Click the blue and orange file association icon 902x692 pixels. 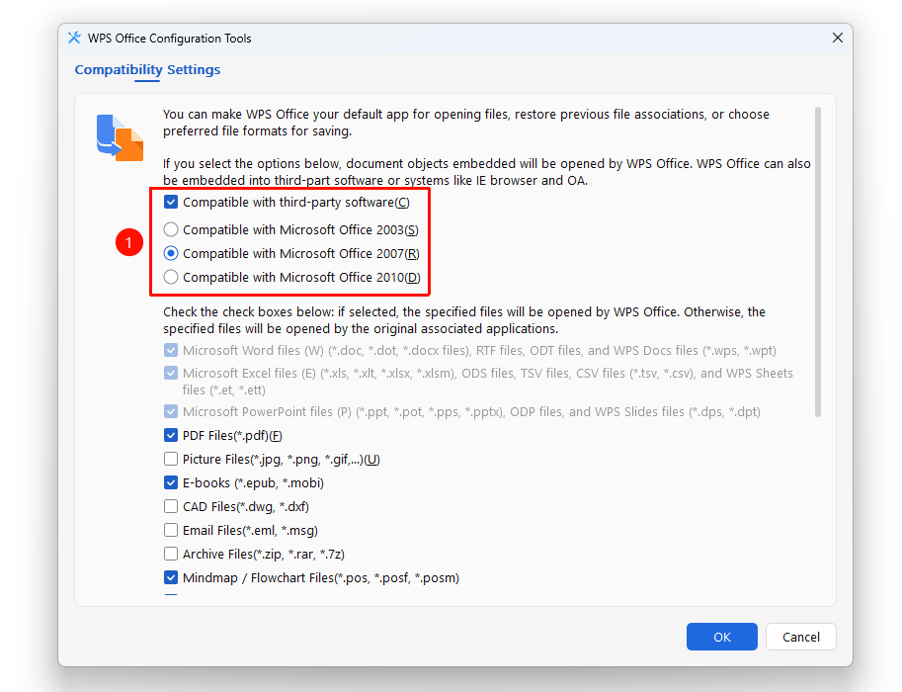[x=120, y=137]
